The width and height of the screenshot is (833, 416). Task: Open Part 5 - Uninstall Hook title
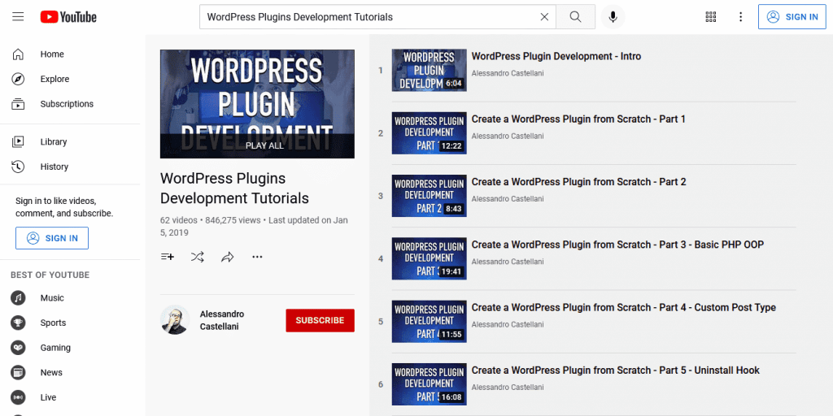click(x=616, y=370)
